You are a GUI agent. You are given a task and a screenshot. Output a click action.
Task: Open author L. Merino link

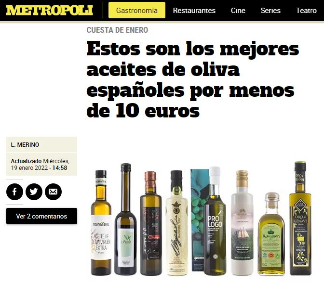tap(25, 144)
